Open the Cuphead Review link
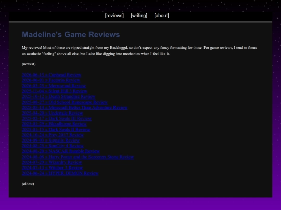 point(52,75)
